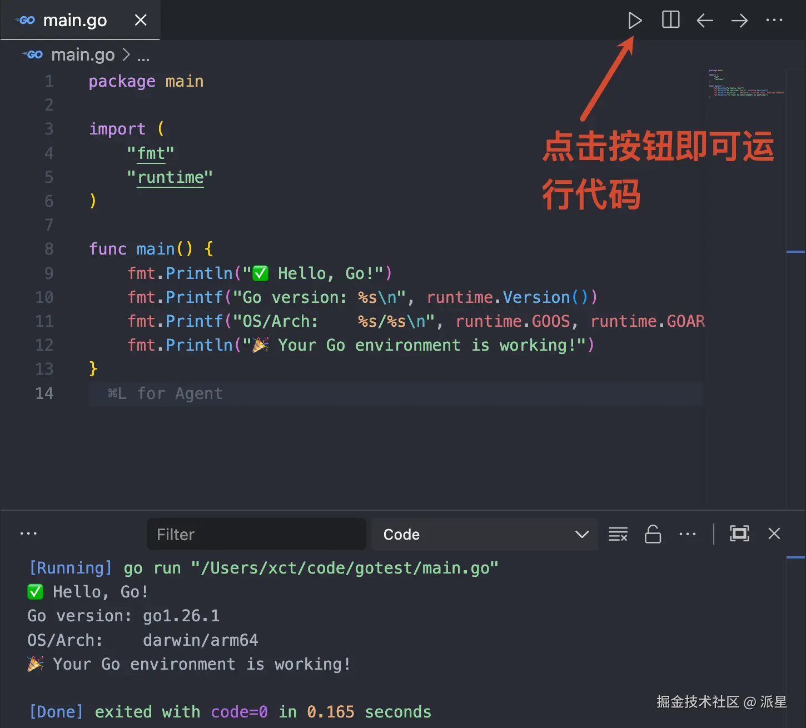
Task: Click 'import (' keyword on line 3
Action: coord(127,129)
